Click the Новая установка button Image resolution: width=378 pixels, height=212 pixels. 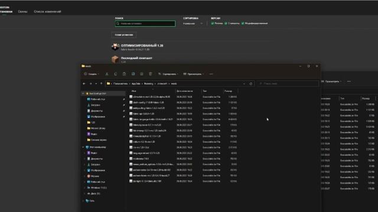coord(123,35)
